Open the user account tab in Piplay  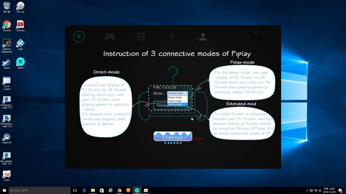(x=203, y=37)
